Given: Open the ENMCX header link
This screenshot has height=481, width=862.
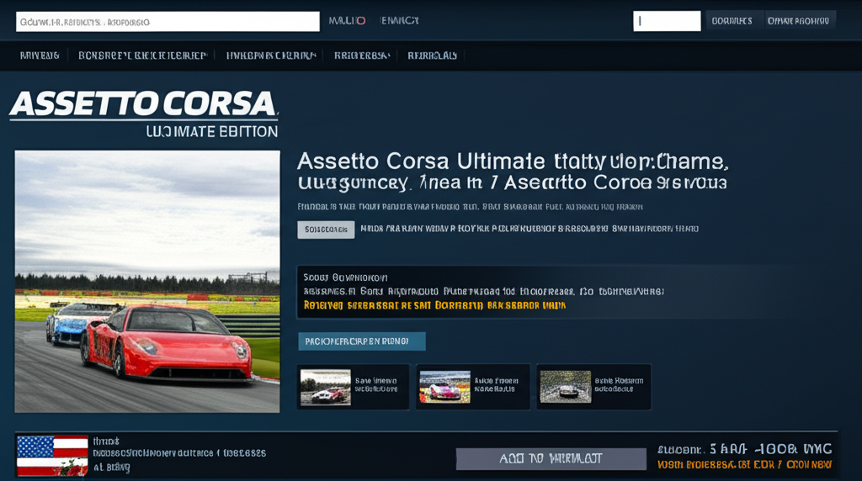Looking at the screenshot, I should coord(400,21).
